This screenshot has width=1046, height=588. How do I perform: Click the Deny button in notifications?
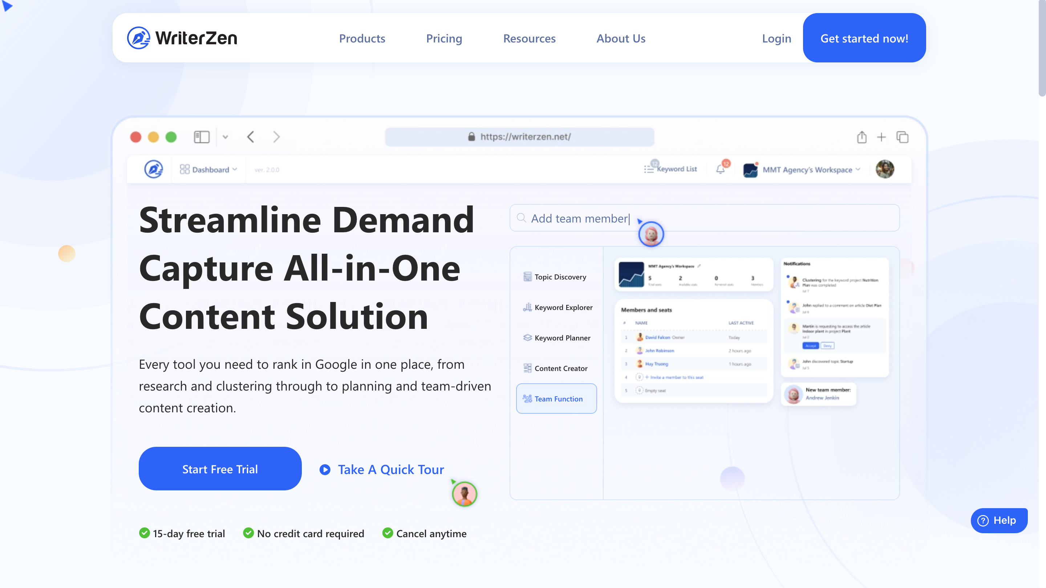(828, 346)
